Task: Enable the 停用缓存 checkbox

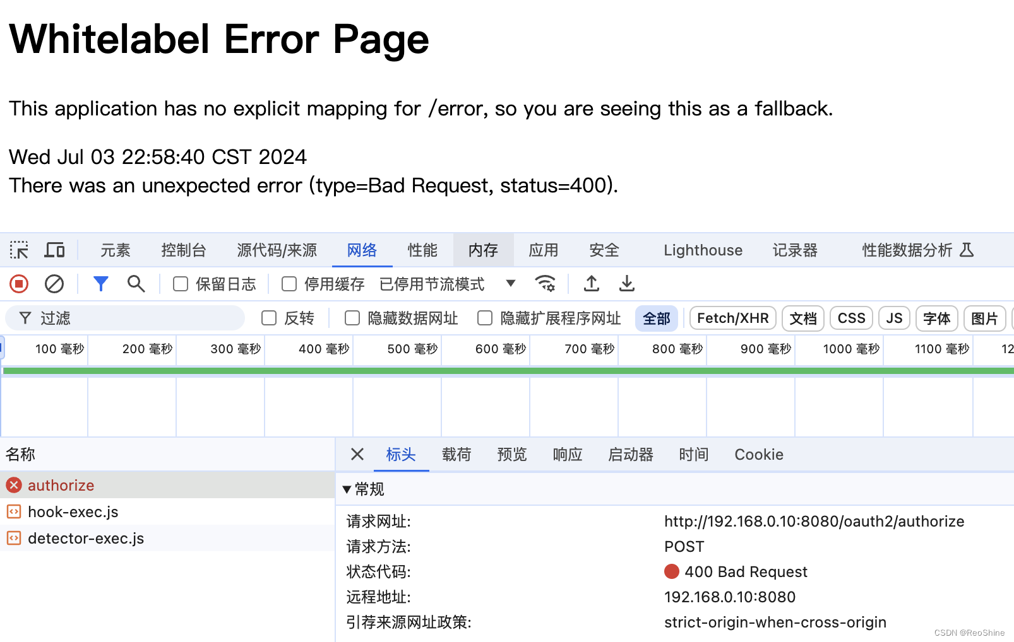Action: click(x=289, y=284)
